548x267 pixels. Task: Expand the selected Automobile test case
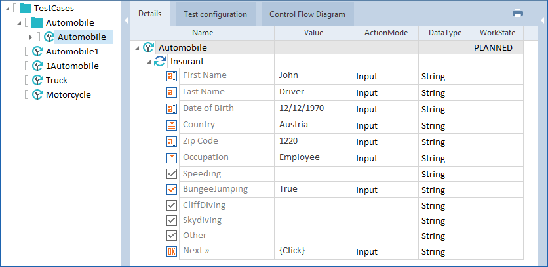tap(31, 37)
